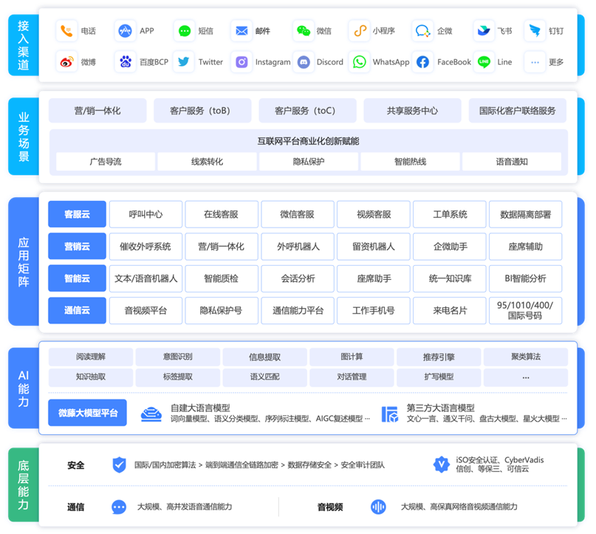This screenshot has height=534, width=596.
Task: Click the iSO certification badge icon
Action: (x=442, y=465)
